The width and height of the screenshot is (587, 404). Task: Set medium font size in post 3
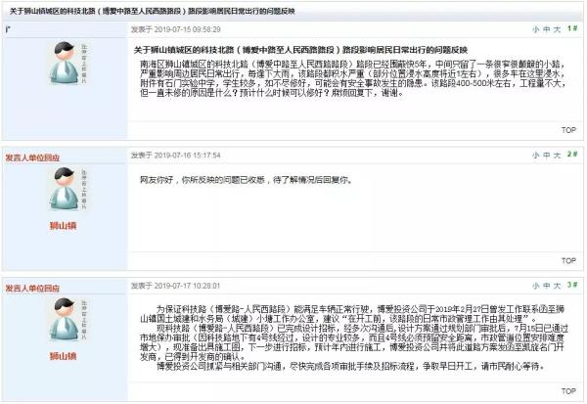click(x=547, y=286)
